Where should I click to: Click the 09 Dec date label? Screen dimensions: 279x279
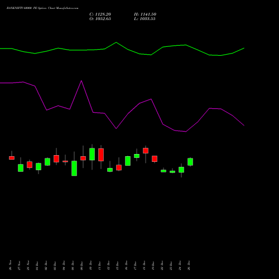click(x=81, y=265)
